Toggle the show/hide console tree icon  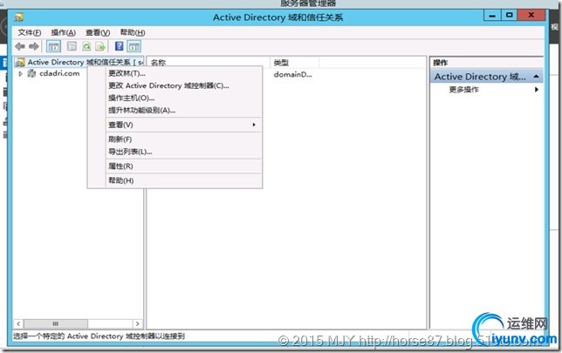pos(54,46)
